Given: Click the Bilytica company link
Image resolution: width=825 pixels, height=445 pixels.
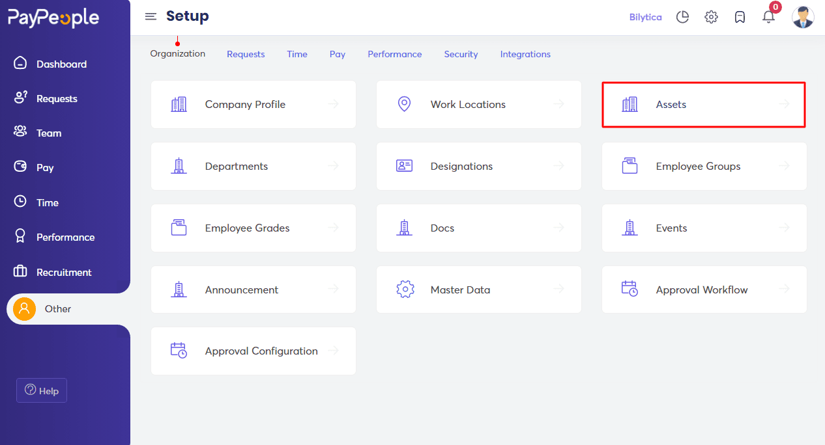Looking at the screenshot, I should 645,17.
